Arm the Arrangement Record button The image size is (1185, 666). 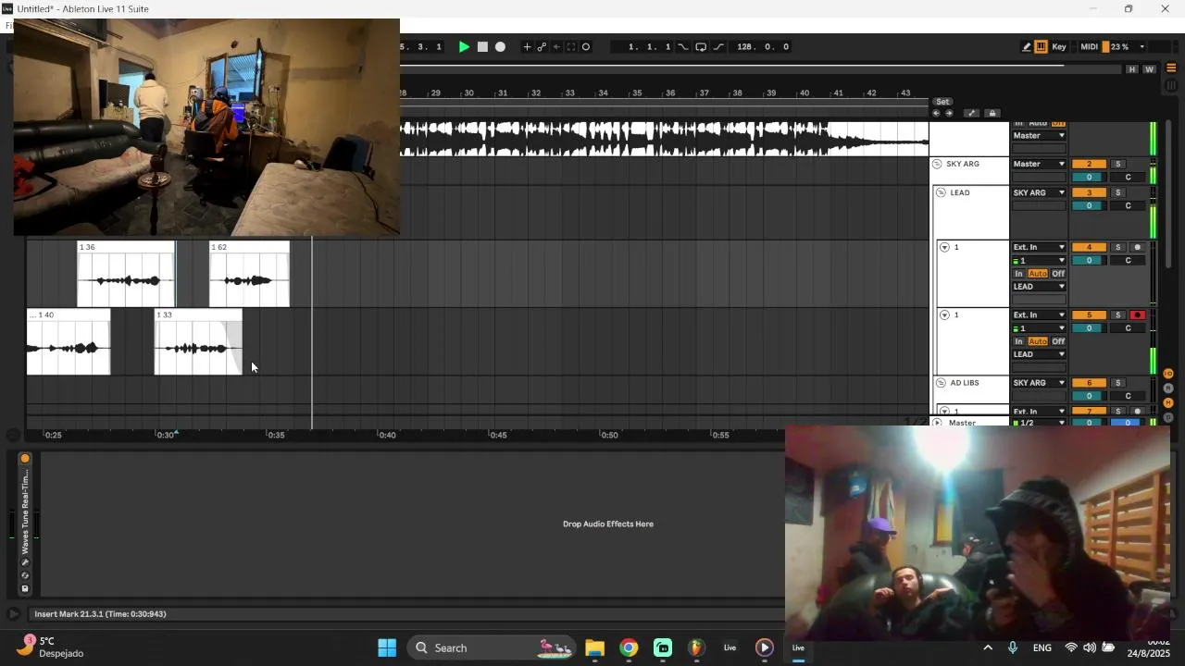click(500, 47)
